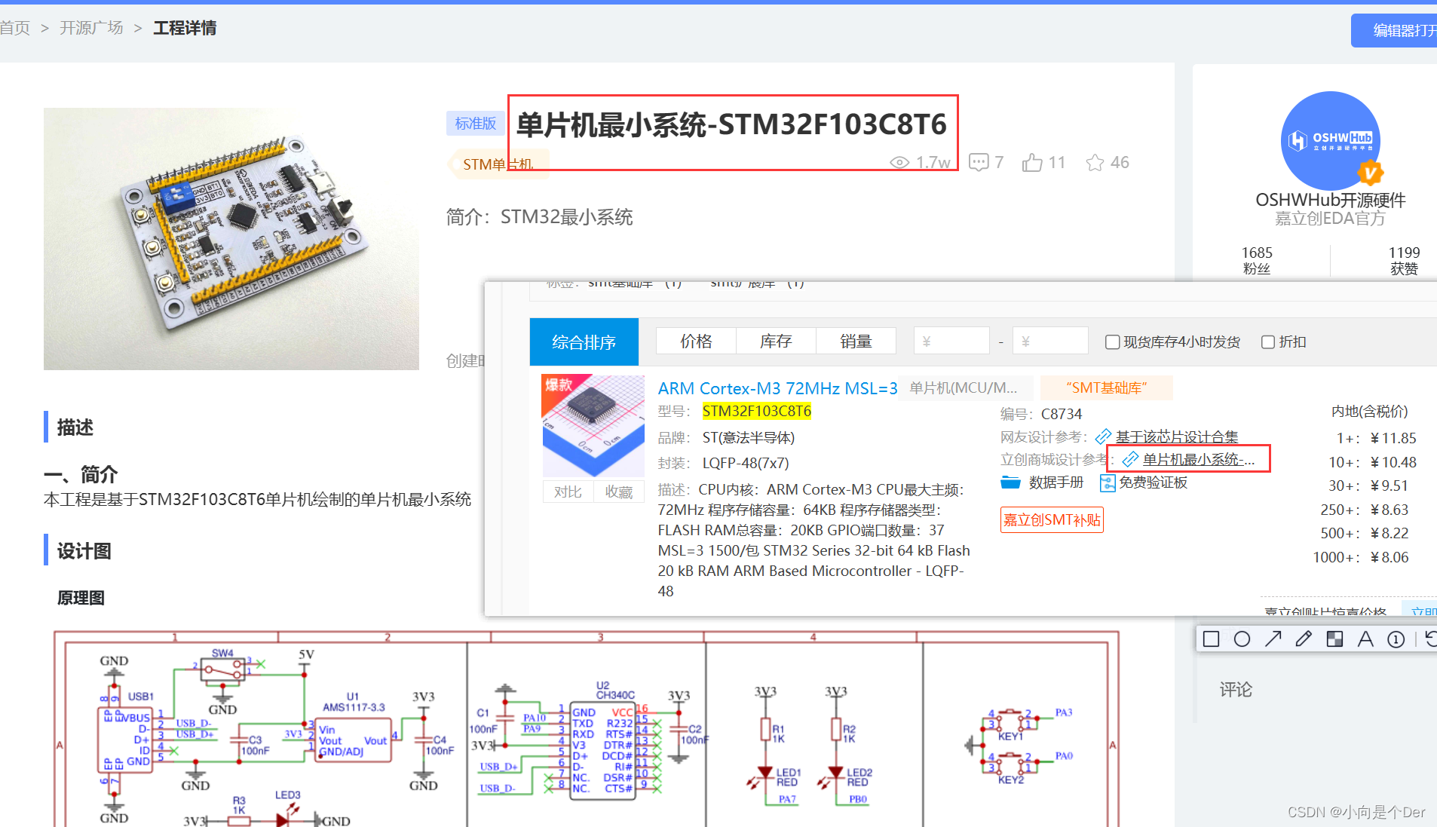Click the SMT基础库 tag
Screen dimensions: 1437x827
pos(1106,387)
